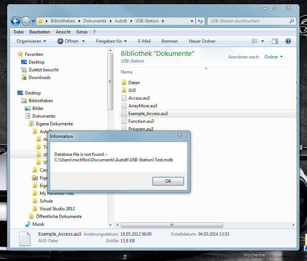Click the Brennen toolbar button
307x261 pixels.
[169, 41]
